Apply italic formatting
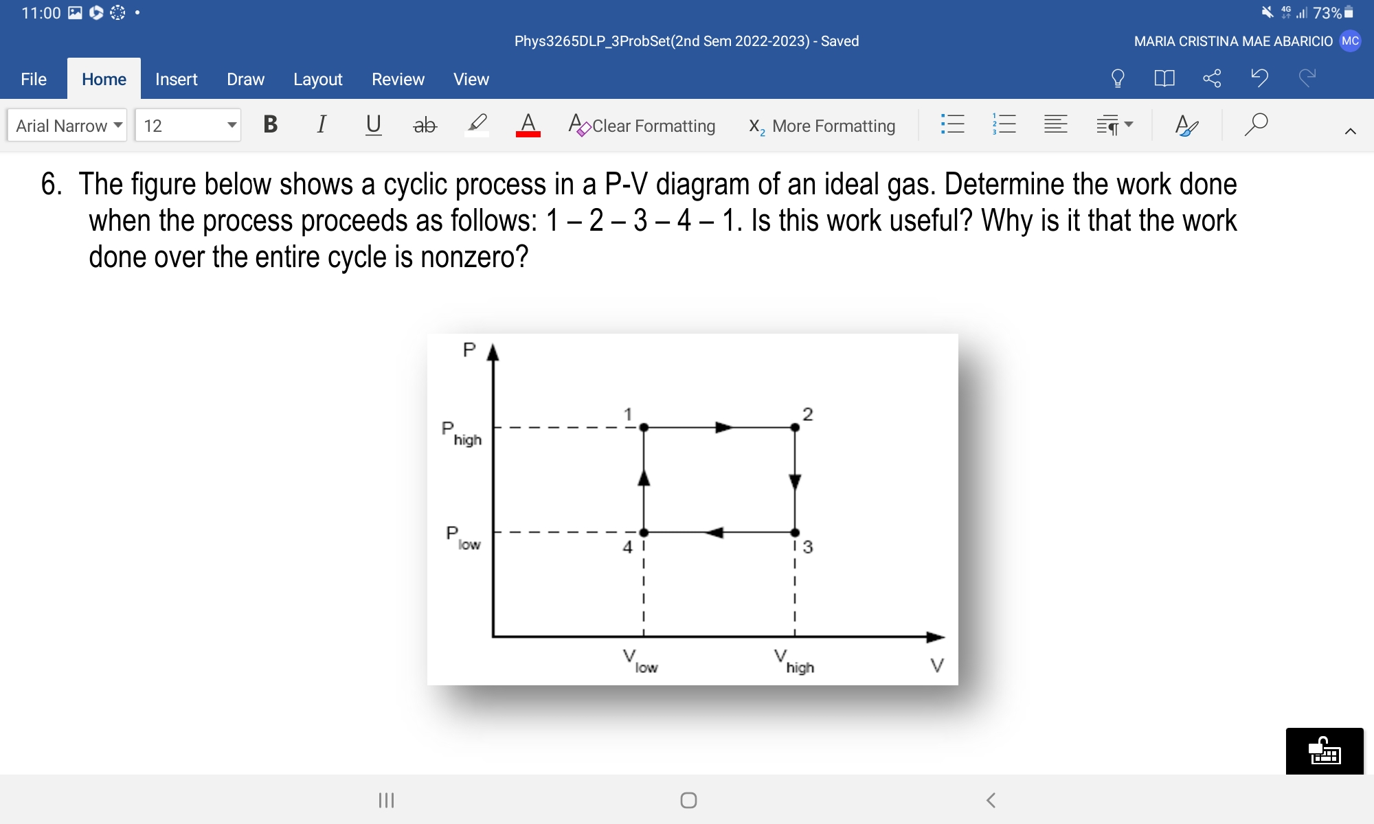1374x824 pixels. 321,124
